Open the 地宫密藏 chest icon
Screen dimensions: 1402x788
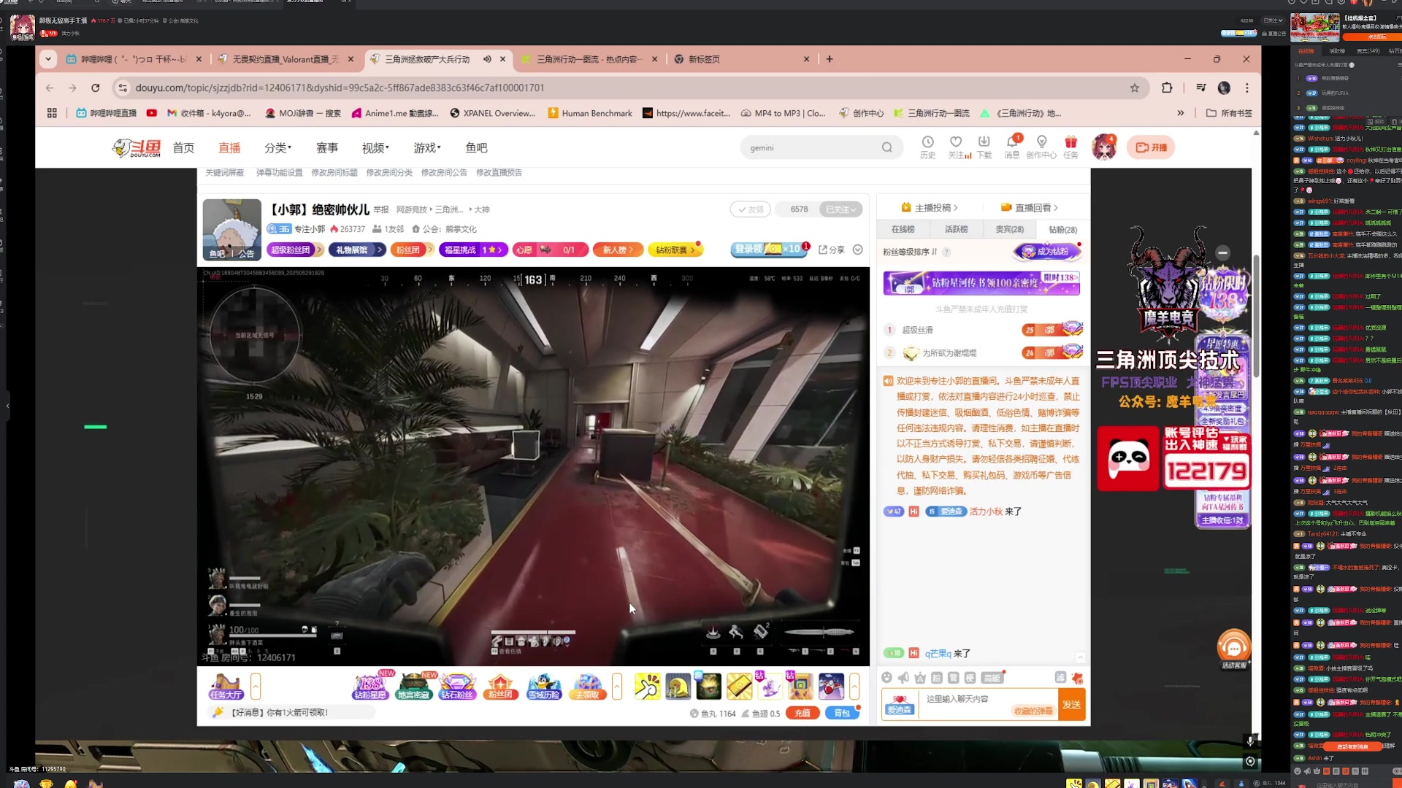(413, 687)
